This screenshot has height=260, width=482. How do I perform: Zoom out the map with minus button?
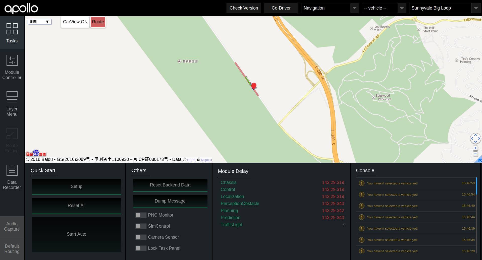(475, 154)
